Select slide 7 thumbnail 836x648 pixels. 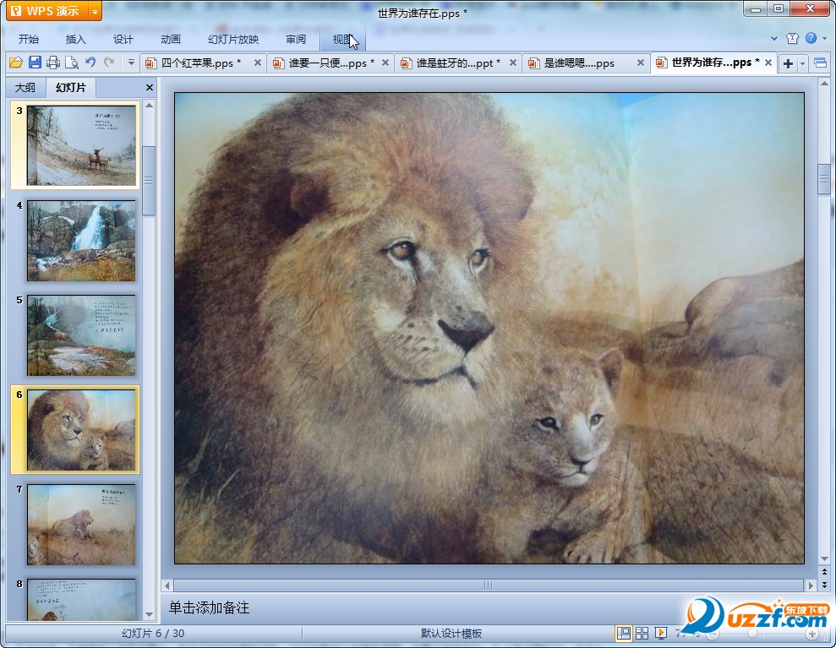(81, 525)
